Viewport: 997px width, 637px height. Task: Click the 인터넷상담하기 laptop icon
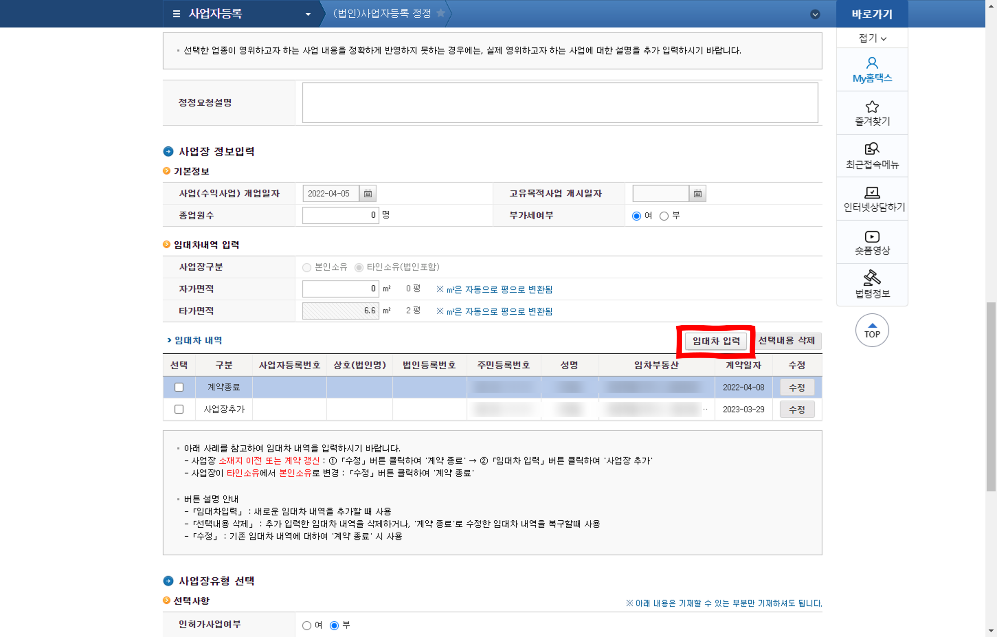pos(872,192)
